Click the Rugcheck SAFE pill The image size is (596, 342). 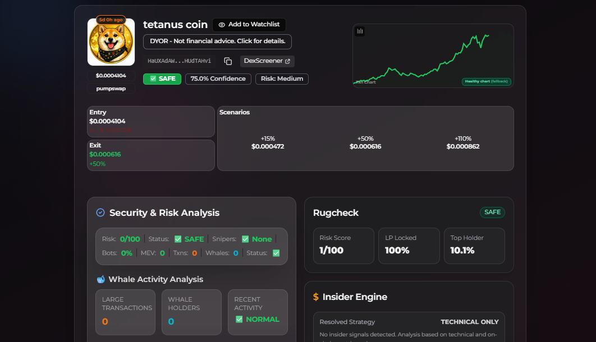492,212
